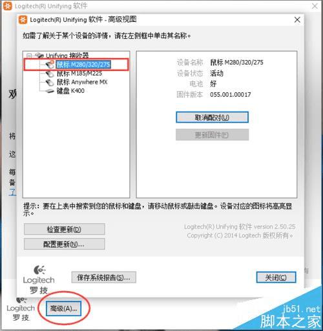Click the 高级(A)... button in background window

(63, 308)
